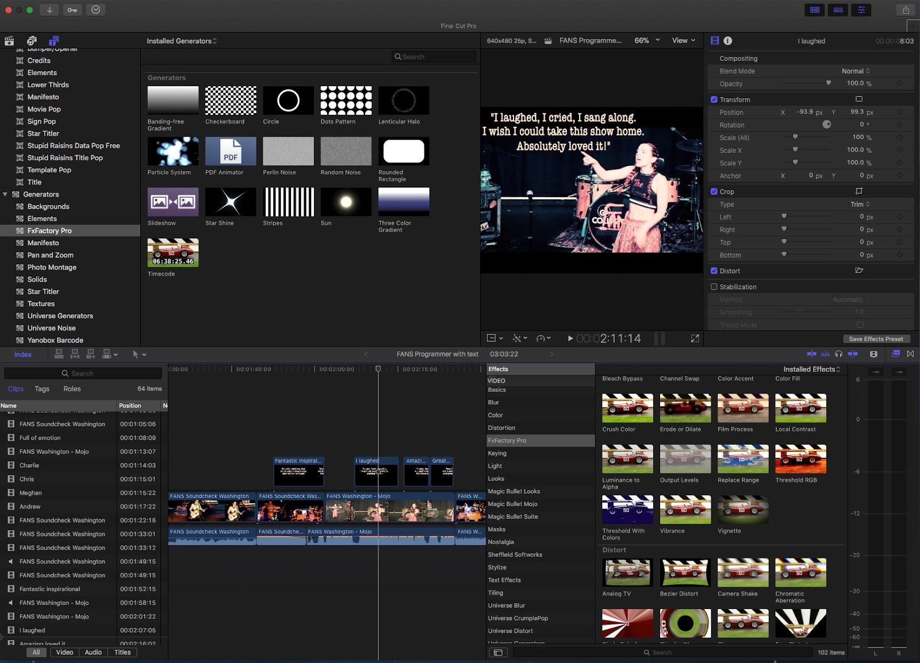Uncheck the Distort checkbox
This screenshot has height=663, width=920.
pos(714,271)
